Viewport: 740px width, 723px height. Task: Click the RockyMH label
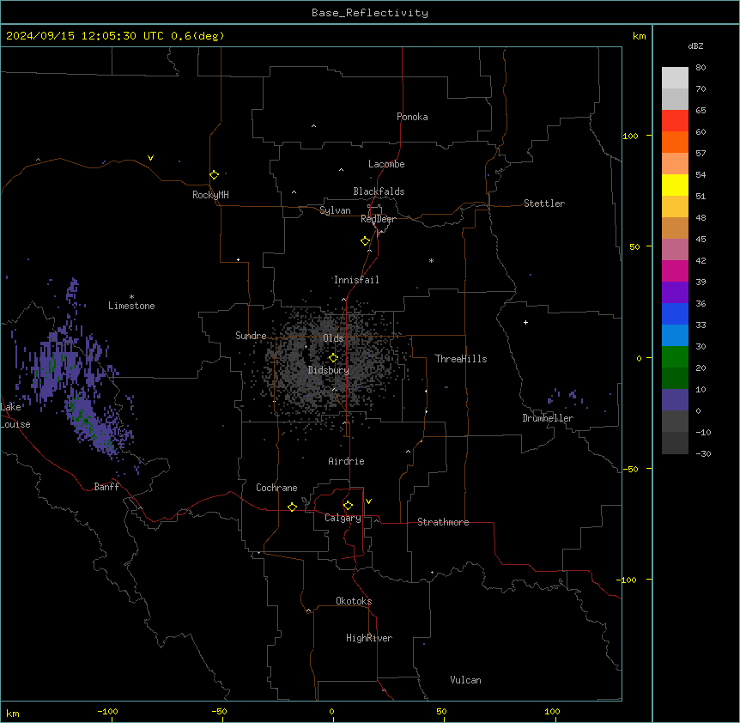click(x=210, y=195)
